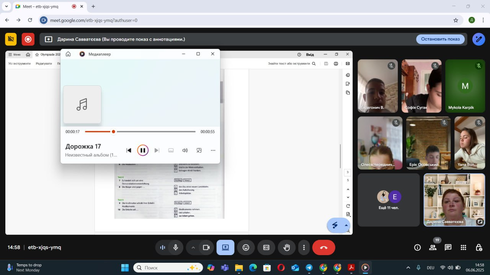Viewport: 490px width, 275px height.
Task: Go to previous page with up chevron in Acrobat
Action: coord(348,189)
